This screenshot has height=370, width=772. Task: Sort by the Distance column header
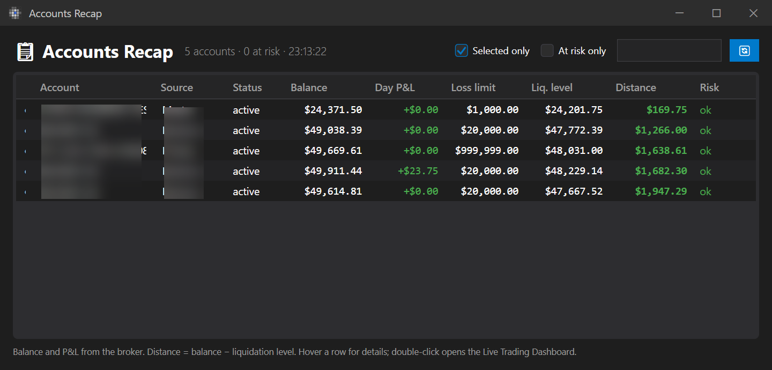tap(636, 87)
